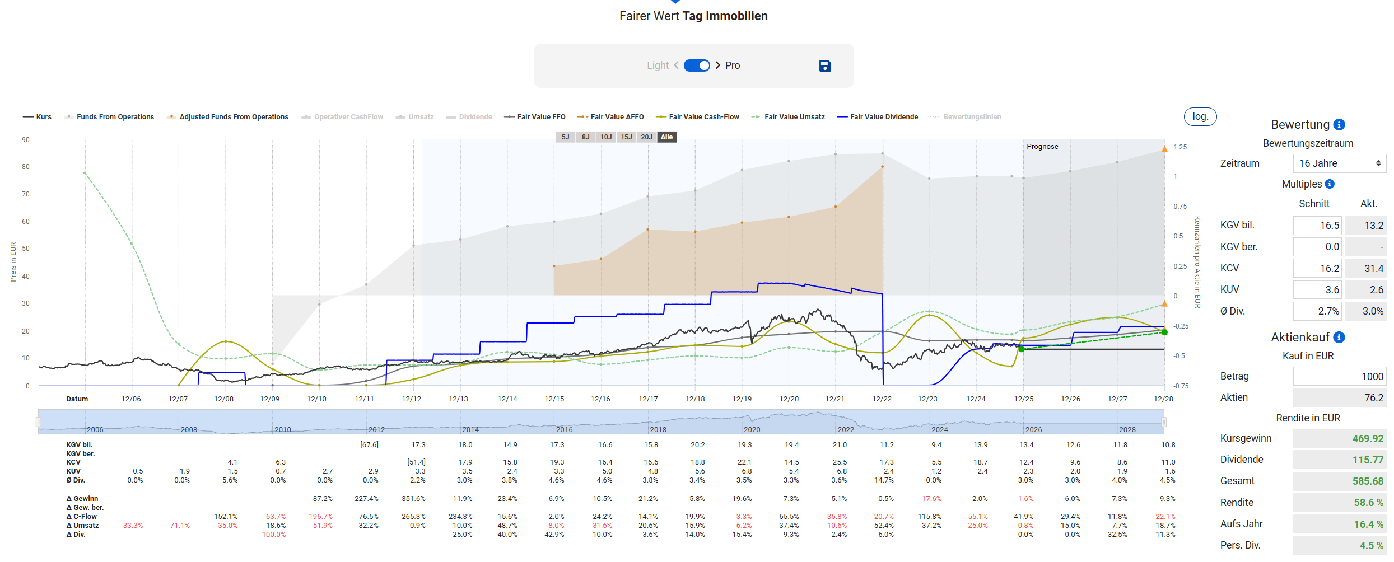Show the Dividende series in legend
The width and height of the screenshot is (1394, 562).
(469, 117)
